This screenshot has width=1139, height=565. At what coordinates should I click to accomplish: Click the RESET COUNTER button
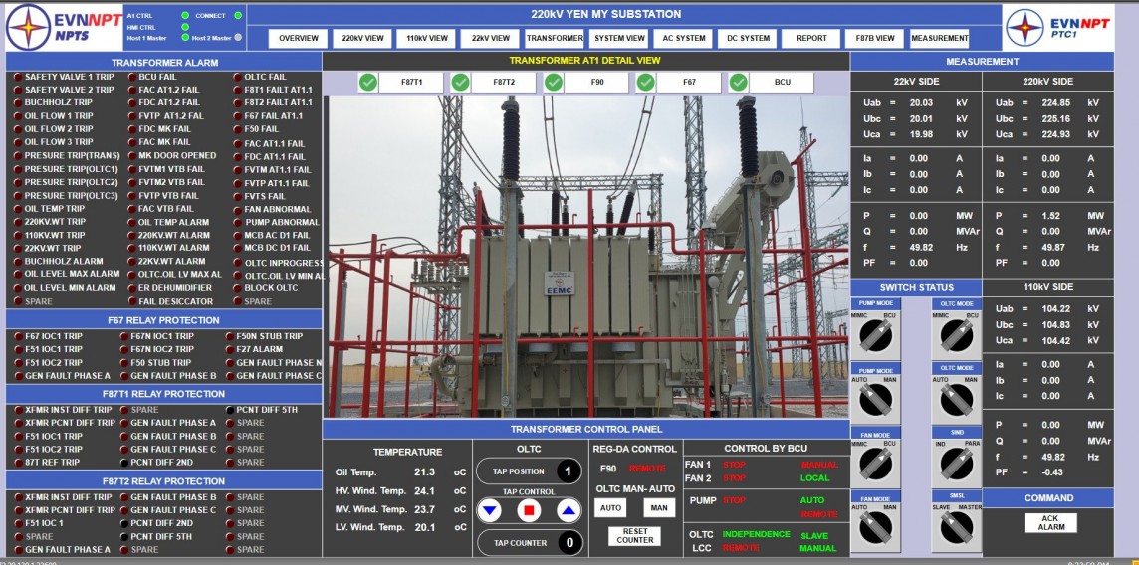click(634, 536)
